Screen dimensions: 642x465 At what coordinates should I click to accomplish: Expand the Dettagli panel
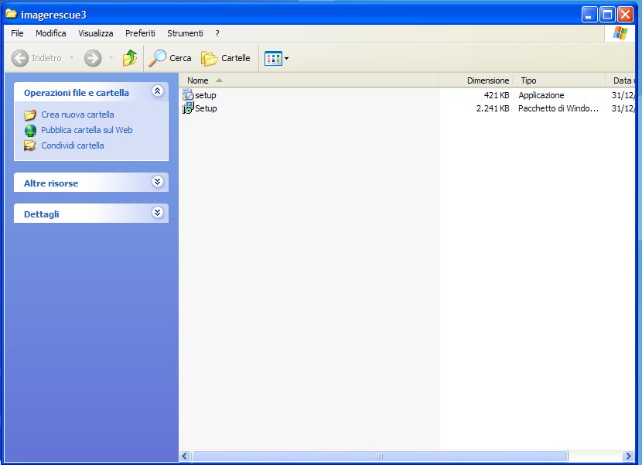pos(158,212)
